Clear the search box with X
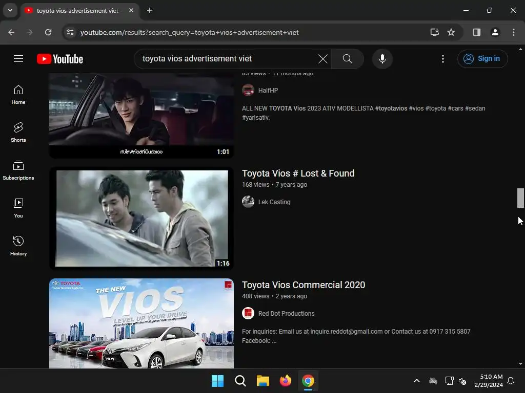This screenshot has width=525, height=393. click(x=323, y=59)
